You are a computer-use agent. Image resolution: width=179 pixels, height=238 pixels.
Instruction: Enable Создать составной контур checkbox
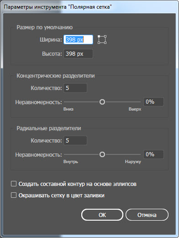coord(14,184)
